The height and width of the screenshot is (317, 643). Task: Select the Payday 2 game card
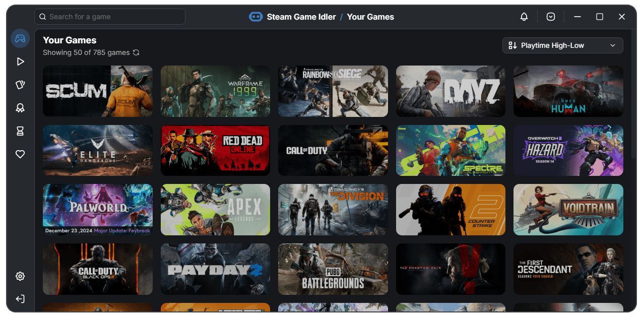(x=215, y=269)
